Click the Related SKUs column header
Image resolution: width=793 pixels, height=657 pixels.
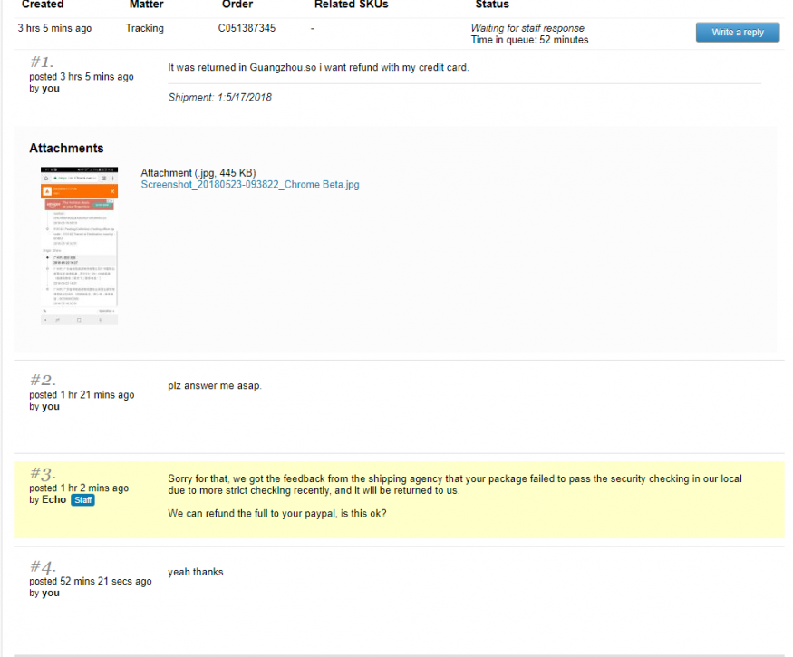pyautogui.click(x=351, y=5)
